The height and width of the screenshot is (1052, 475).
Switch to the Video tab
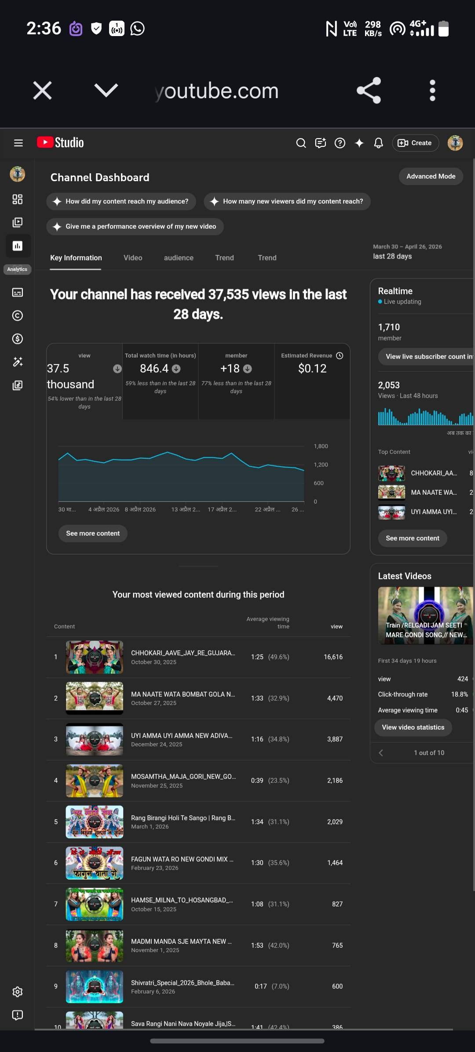click(x=133, y=258)
